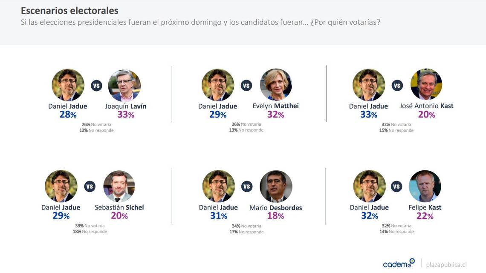Select the Sebastián Sichel name label
This screenshot has height=273, width=486.
pyautogui.click(x=119, y=207)
